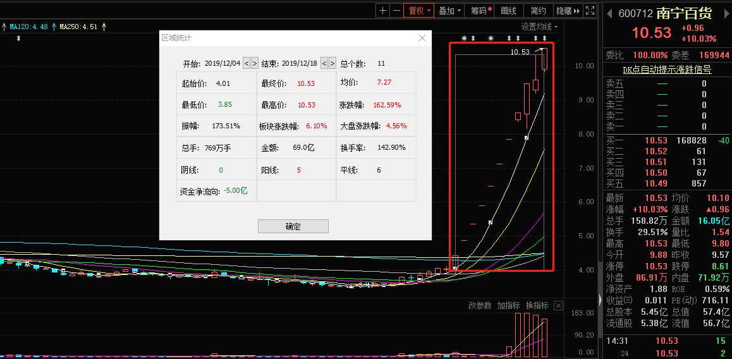Enter fullscreen chart mode icon
The height and width of the screenshot is (359, 732).
pyautogui.click(x=590, y=10)
